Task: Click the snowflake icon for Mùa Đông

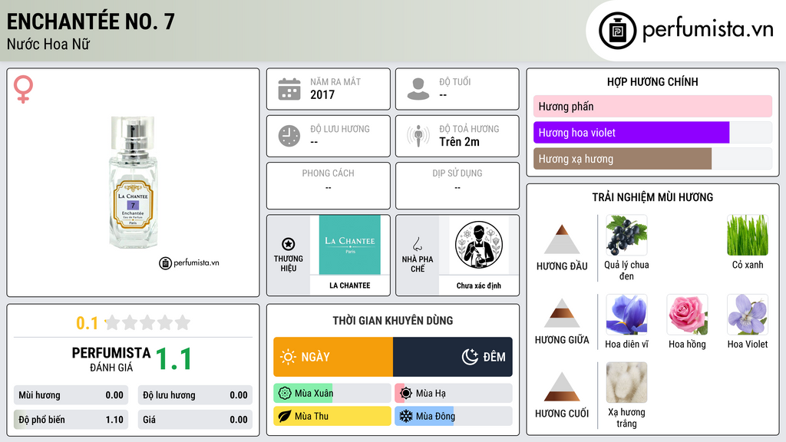Action: tap(406, 416)
